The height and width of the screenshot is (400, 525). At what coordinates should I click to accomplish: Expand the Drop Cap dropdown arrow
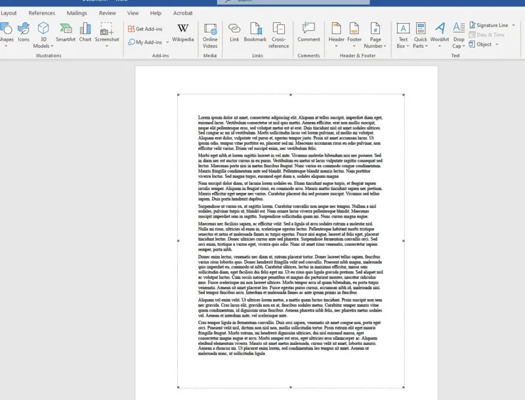click(x=464, y=46)
